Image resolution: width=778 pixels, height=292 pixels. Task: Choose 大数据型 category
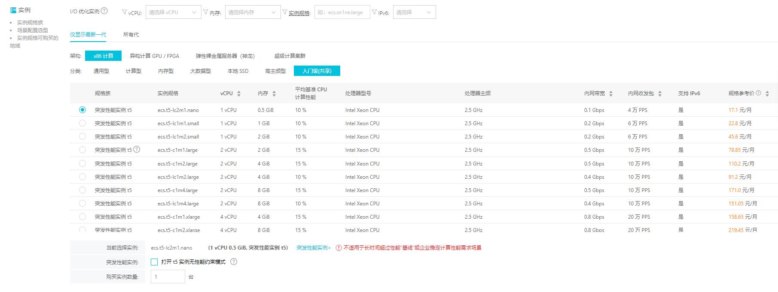(201, 71)
